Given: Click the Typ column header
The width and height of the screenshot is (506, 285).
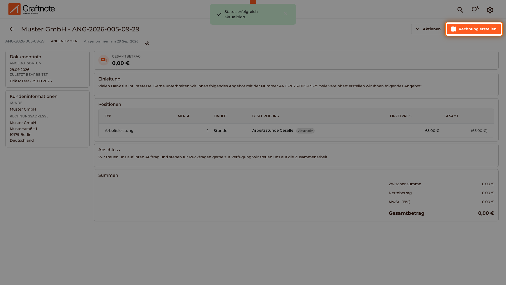Looking at the screenshot, I should pos(108,116).
